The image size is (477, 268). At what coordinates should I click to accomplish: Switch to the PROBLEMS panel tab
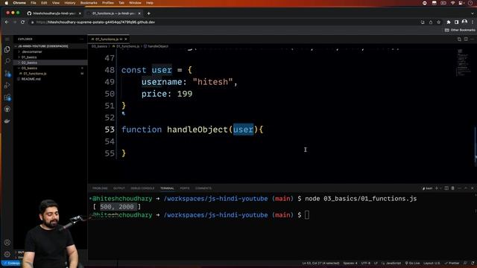[x=100, y=188]
